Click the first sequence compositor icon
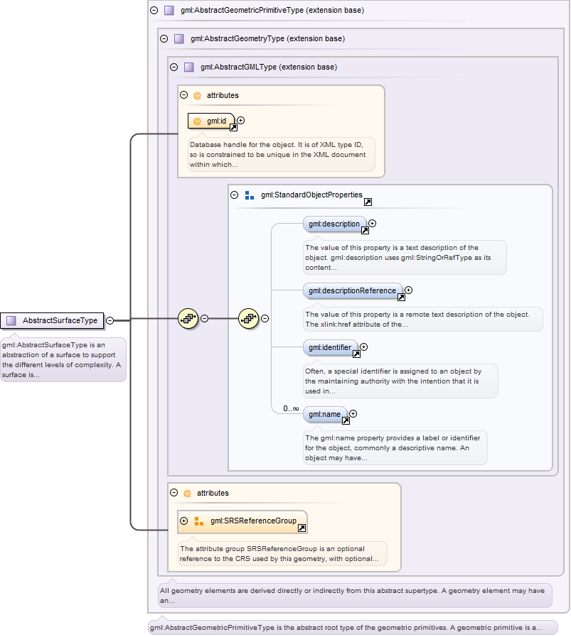The height and width of the screenshot is (637, 571). 187,319
